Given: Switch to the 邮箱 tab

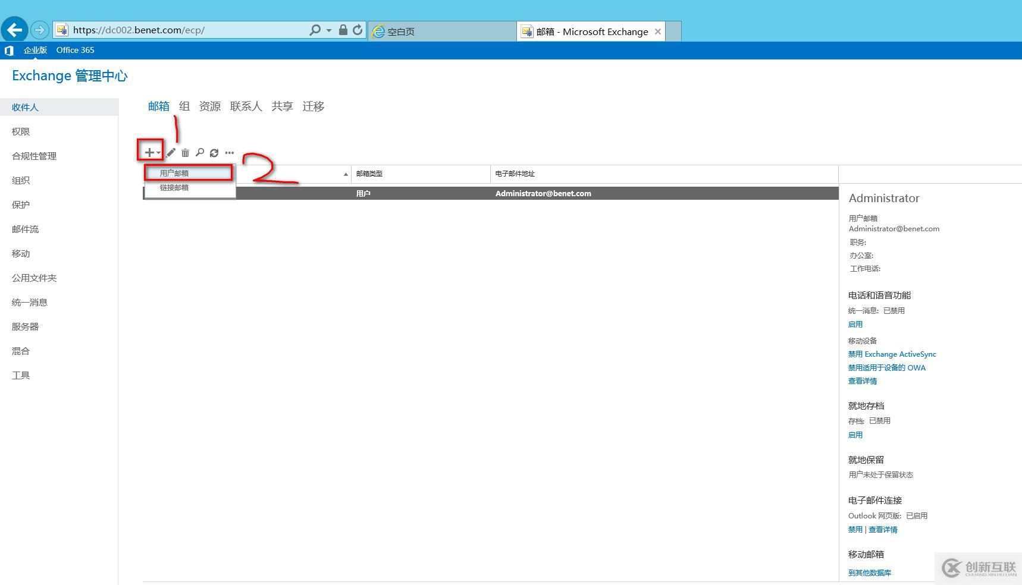Looking at the screenshot, I should [159, 106].
